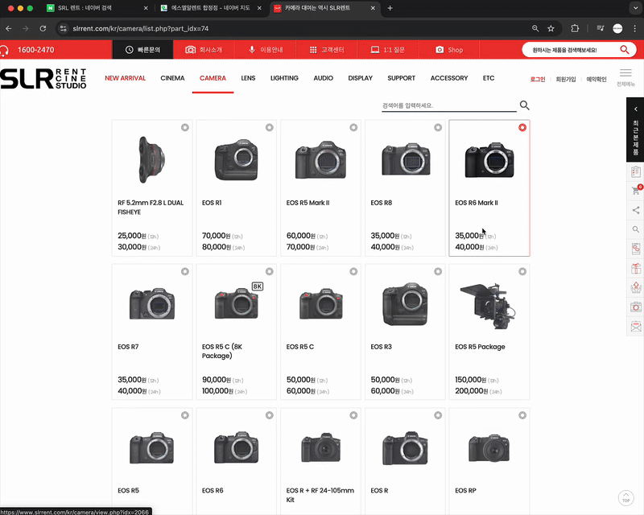Open the EOS R5 Package rig thumbnail
The height and width of the screenshot is (515, 644).
point(488,306)
